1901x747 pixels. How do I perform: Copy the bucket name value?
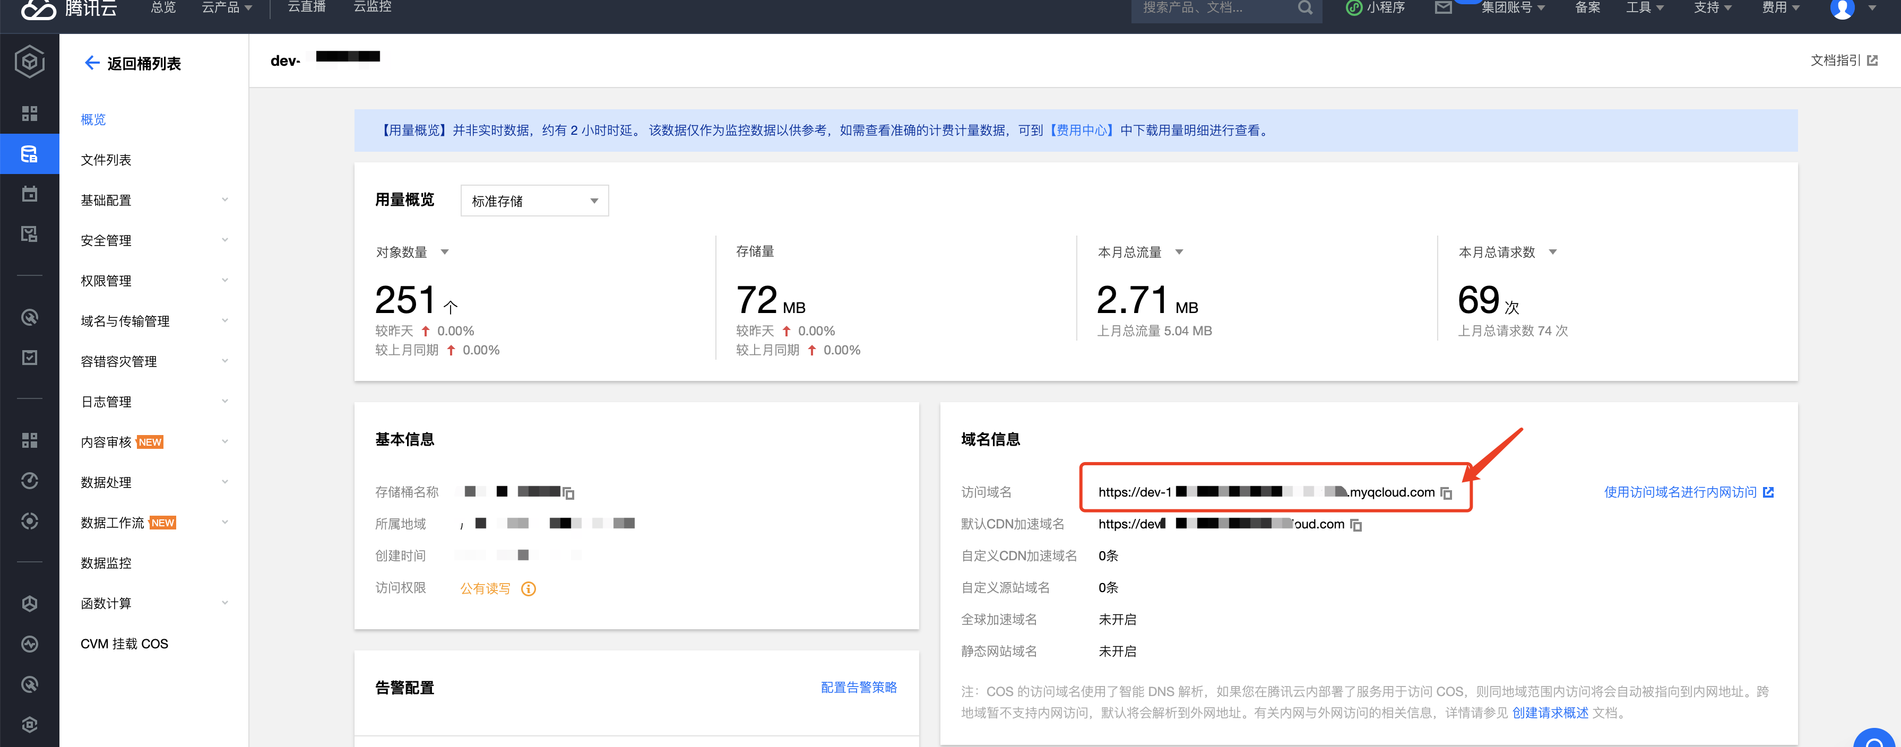(x=568, y=492)
